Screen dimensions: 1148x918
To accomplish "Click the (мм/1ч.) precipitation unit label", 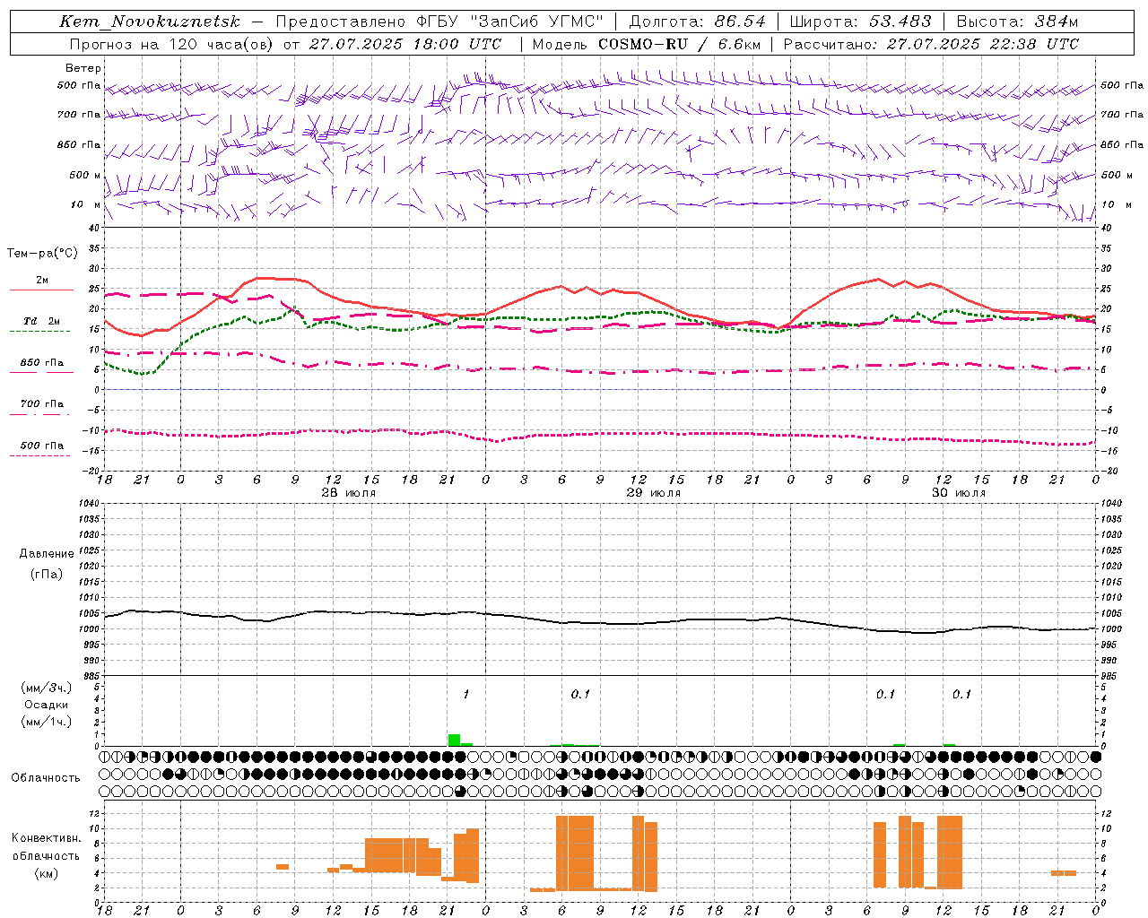I will [x=47, y=722].
